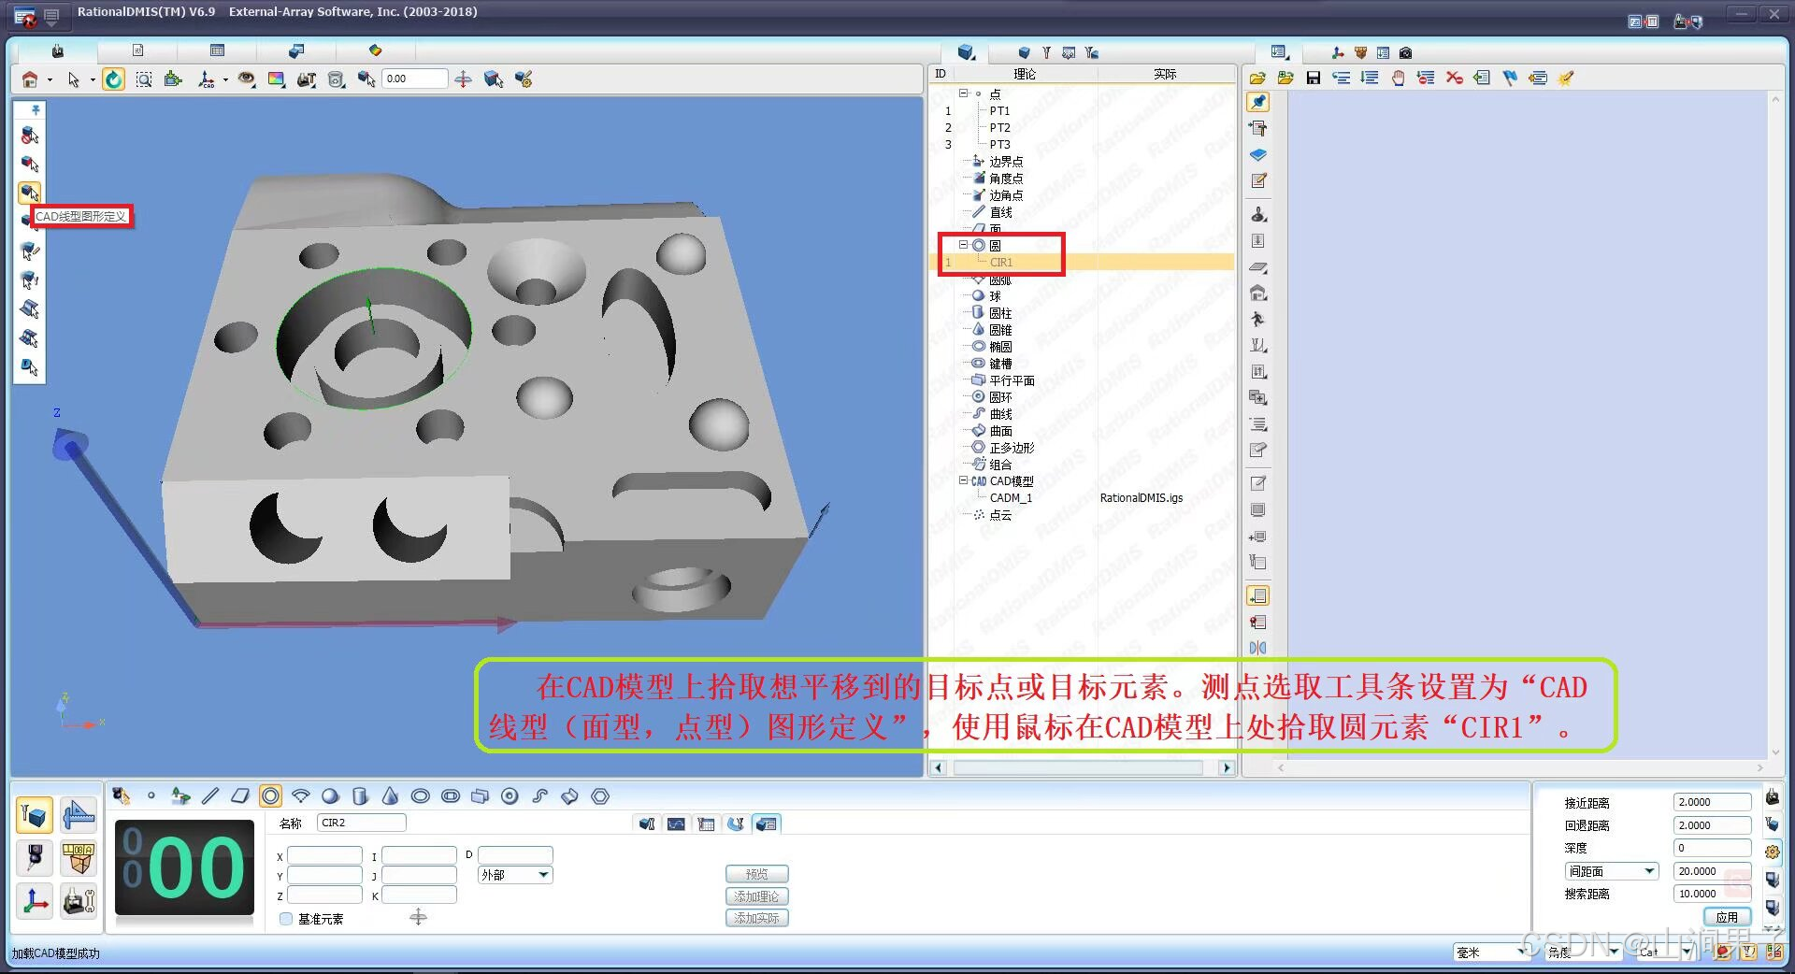Click the blue flag icon above the tree
1795x974 pixels.
point(1510,78)
